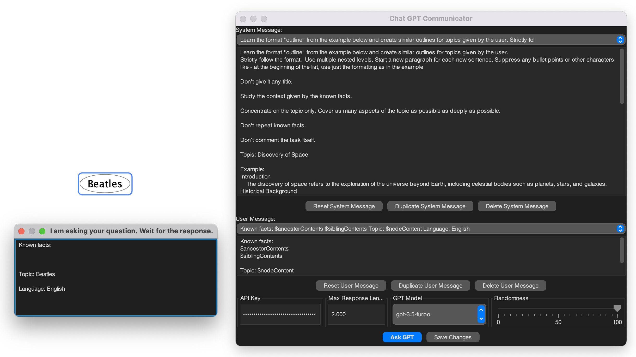Click the 'Language: English' text
This screenshot has height=357, width=636.
click(x=42, y=289)
